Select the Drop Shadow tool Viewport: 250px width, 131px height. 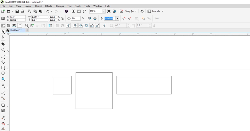tap(3, 105)
